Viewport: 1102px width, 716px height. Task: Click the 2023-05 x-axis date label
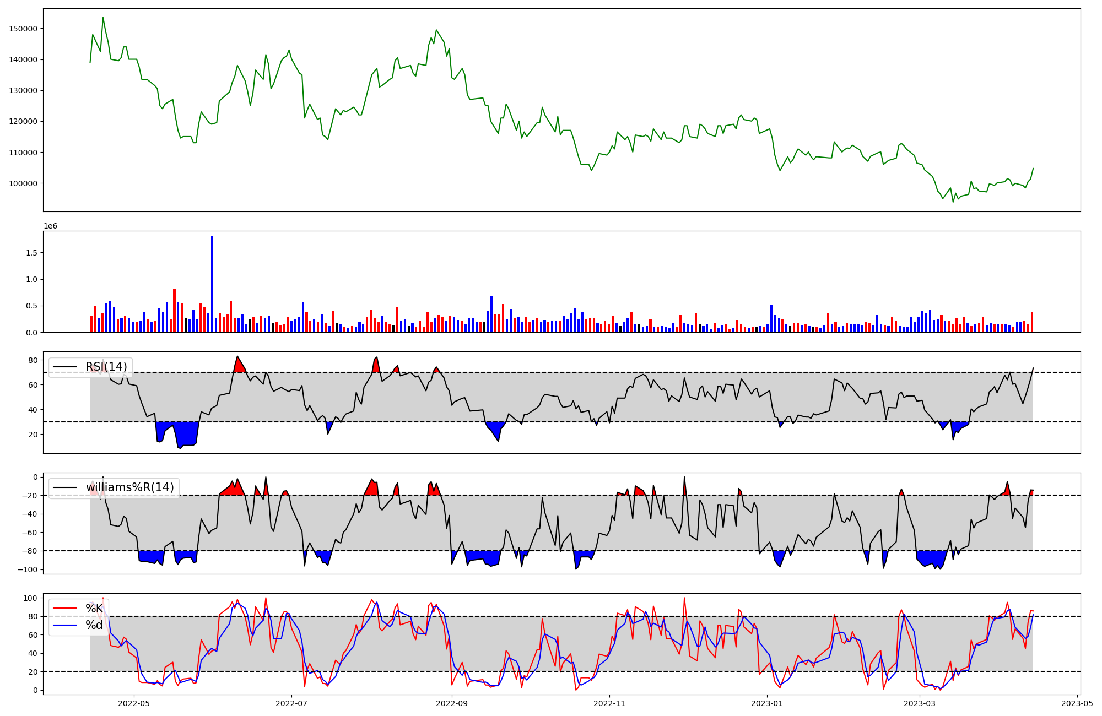tap(1077, 703)
